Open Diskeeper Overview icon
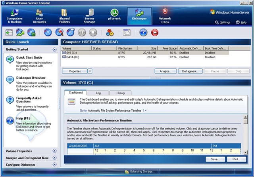The height and width of the screenshot is (177, 254). click(x=10, y=80)
